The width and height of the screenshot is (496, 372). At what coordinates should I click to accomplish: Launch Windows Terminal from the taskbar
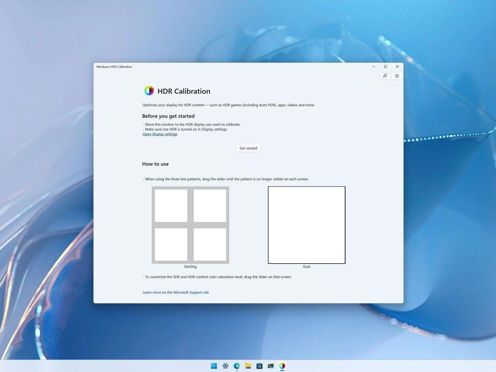tap(271, 366)
